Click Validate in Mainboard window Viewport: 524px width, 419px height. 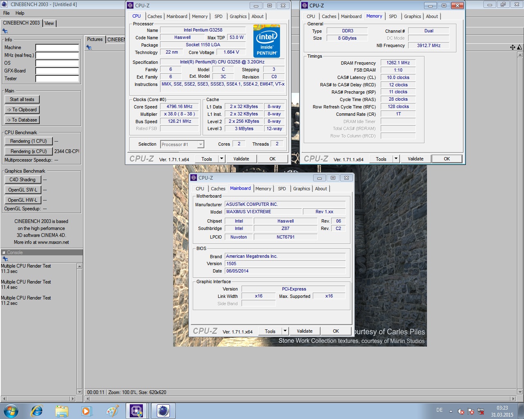305,331
